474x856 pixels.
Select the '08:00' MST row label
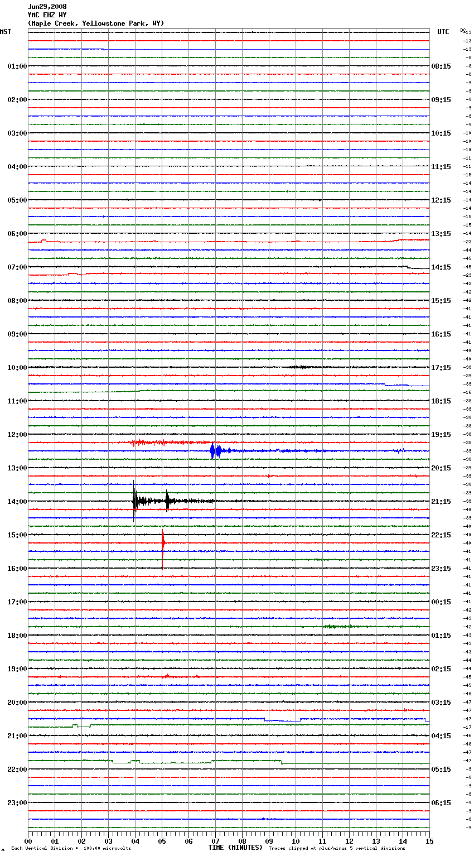17,301
